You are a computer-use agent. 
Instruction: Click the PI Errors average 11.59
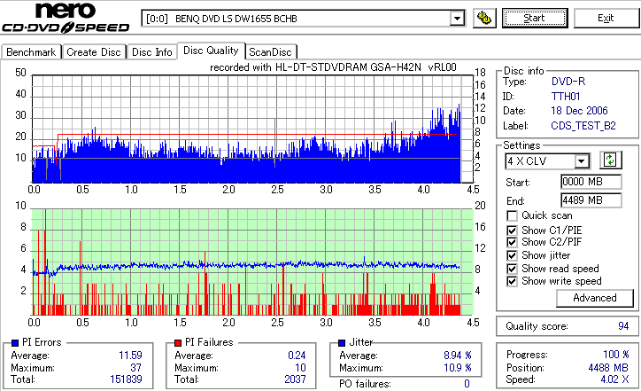(130, 356)
